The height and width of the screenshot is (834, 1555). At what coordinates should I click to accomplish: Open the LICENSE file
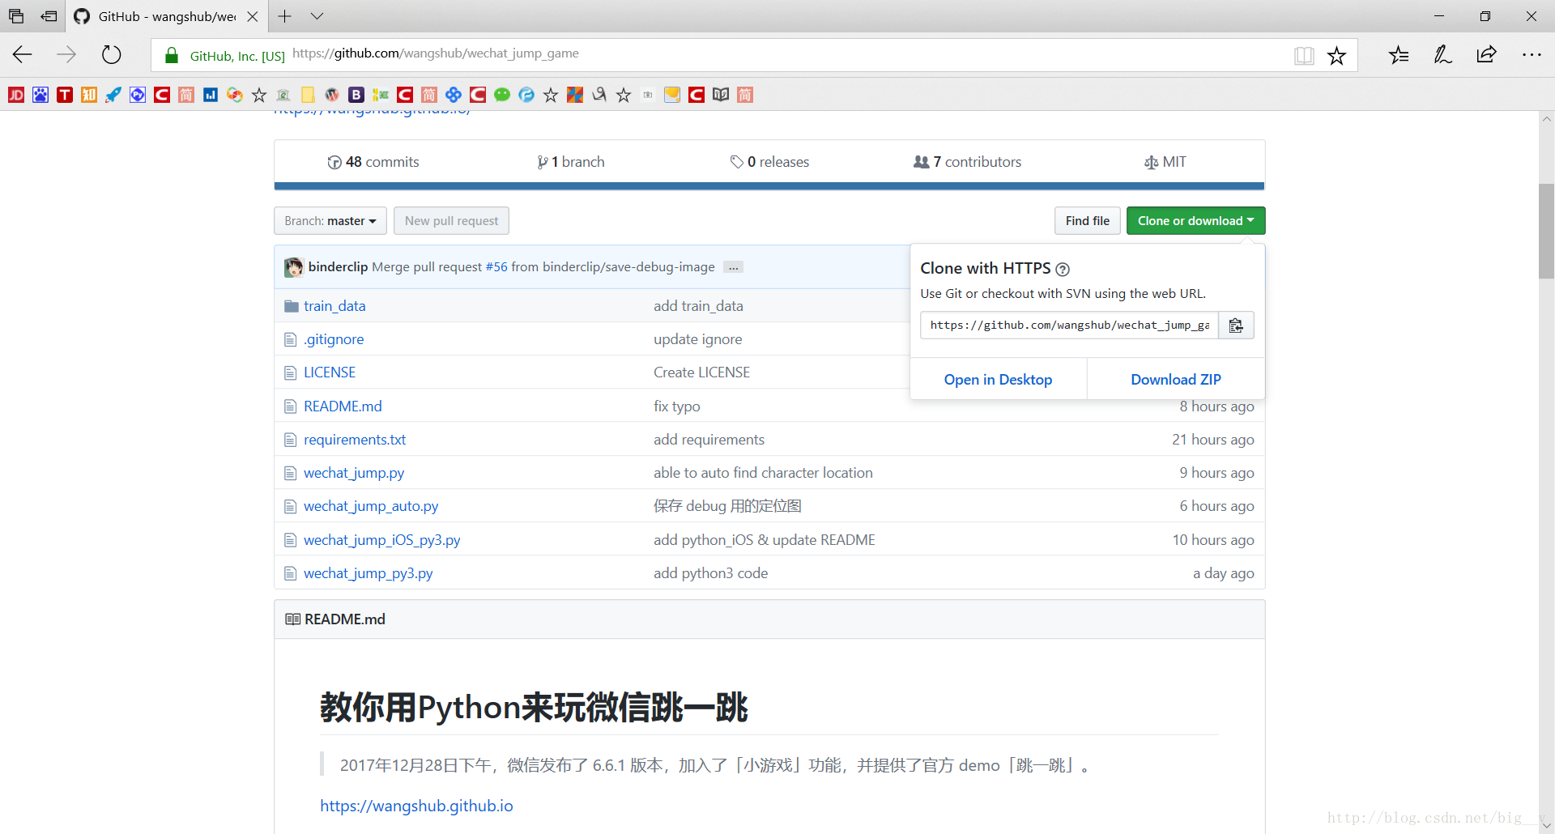tap(330, 372)
